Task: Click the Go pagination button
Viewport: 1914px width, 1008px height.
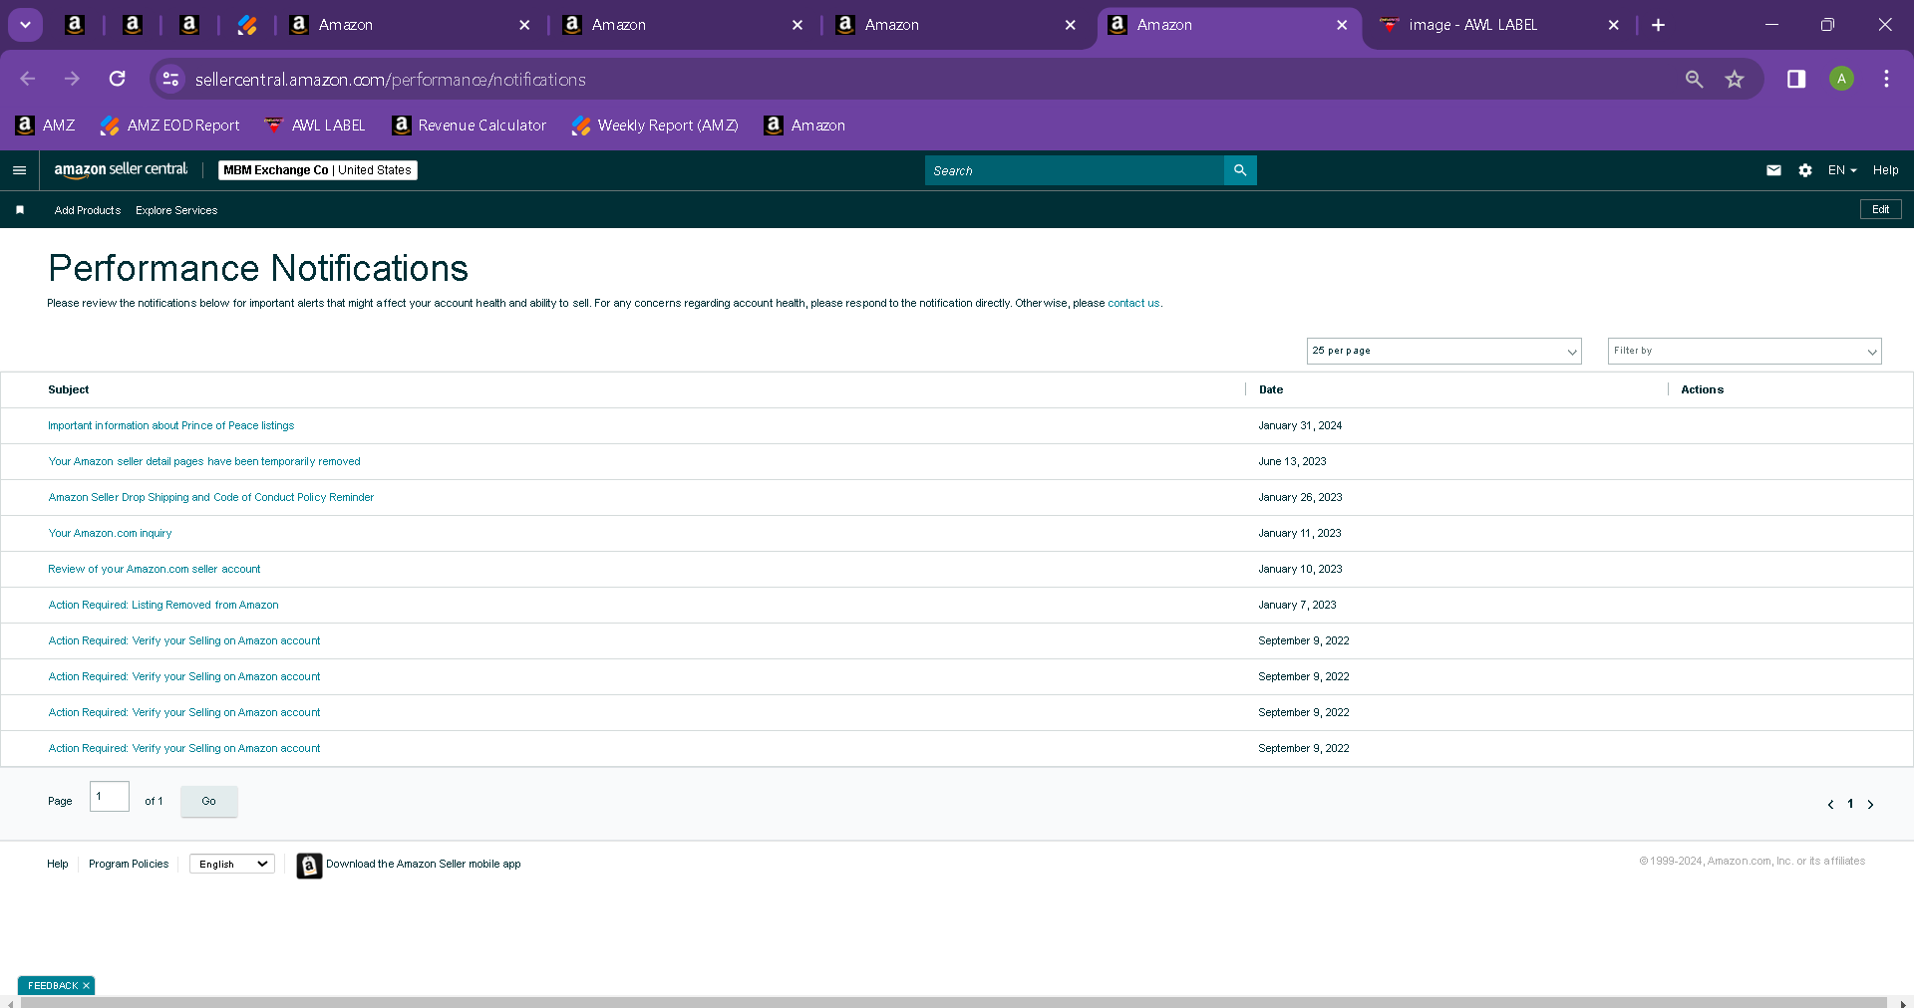Action: coord(209,801)
